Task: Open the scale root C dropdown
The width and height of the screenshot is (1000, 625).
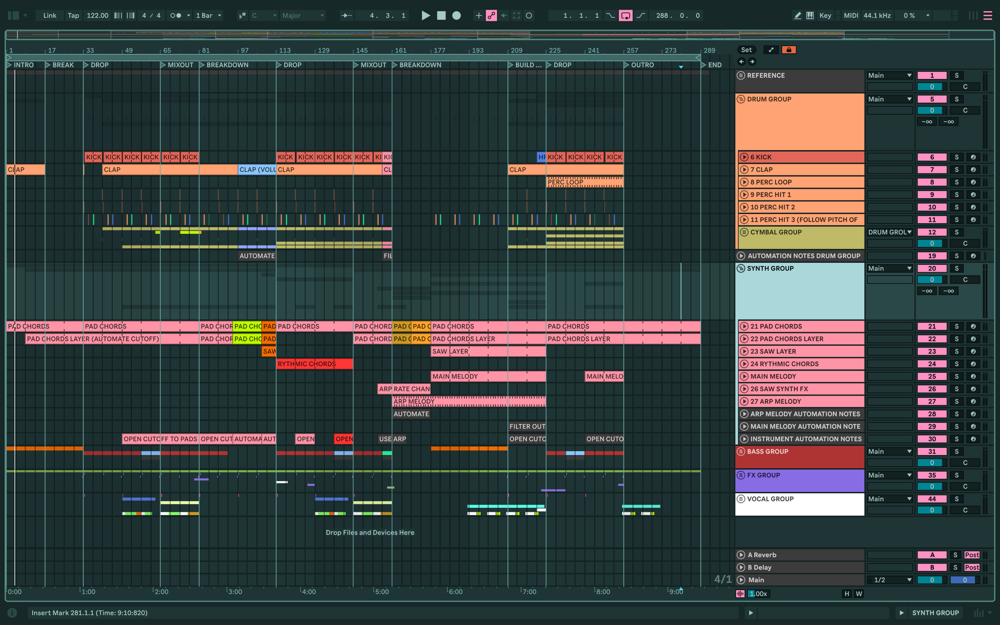Action: (x=263, y=16)
